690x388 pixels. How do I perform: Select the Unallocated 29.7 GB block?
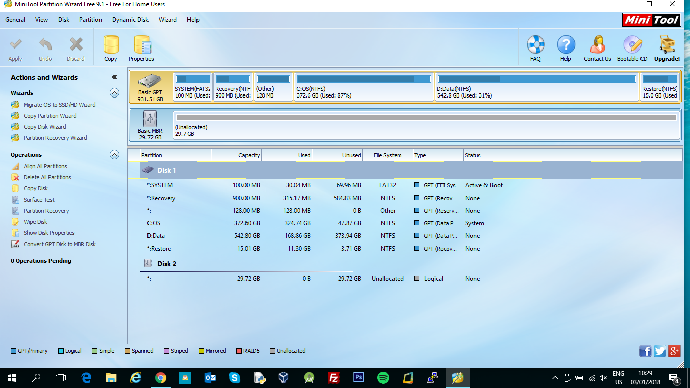pyautogui.click(x=426, y=124)
